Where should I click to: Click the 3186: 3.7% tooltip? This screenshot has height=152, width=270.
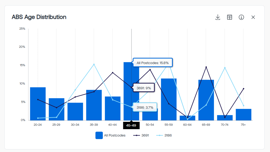(x=145, y=107)
